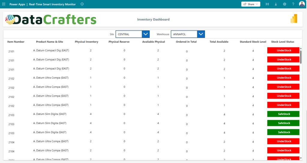
Task: Click the Standard Stock Level column header
Action: click(253, 42)
